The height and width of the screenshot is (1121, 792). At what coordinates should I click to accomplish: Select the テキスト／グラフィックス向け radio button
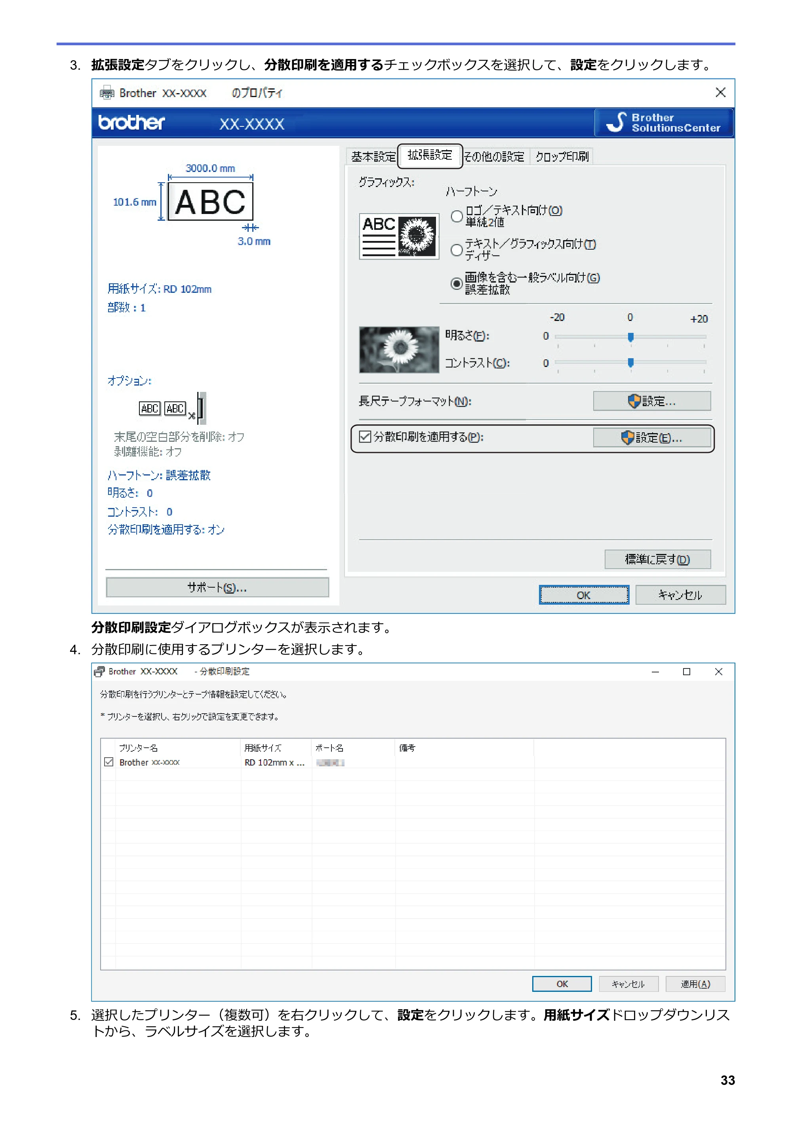456,250
